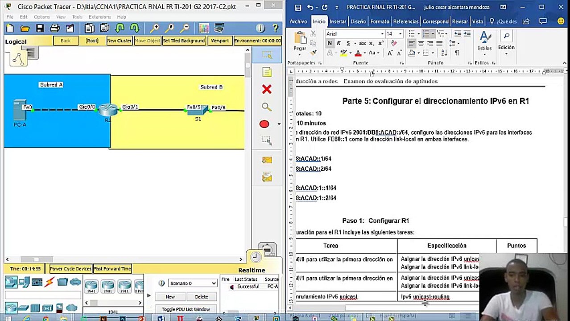The height and width of the screenshot is (321, 570).
Task: Select the red X Delete tool
Action: click(x=267, y=90)
